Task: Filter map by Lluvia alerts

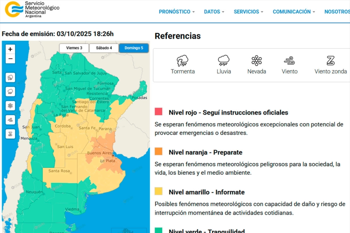Action: pyautogui.click(x=10, y=92)
